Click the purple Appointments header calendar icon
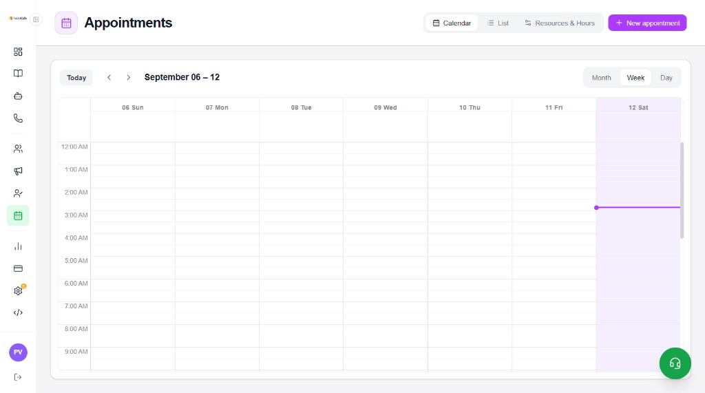 click(66, 23)
